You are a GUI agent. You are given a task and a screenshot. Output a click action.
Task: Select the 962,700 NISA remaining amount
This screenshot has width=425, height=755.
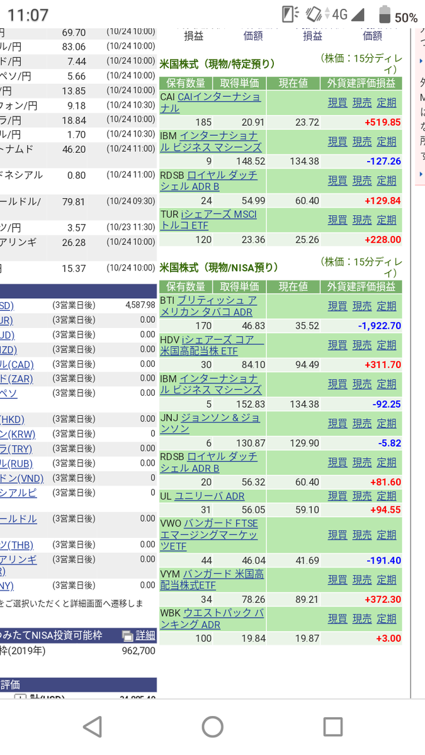tap(139, 651)
